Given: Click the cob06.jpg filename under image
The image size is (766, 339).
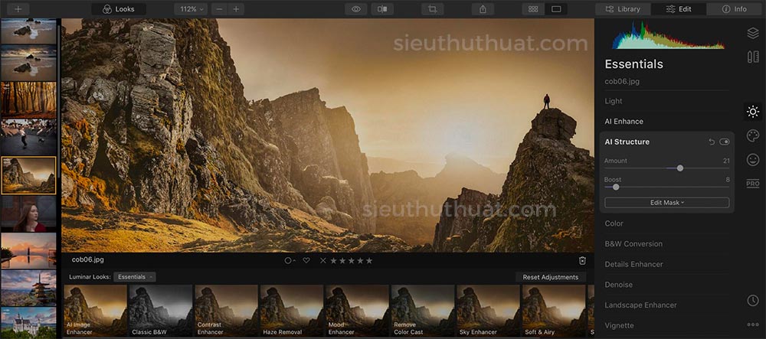Looking at the screenshot, I should [x=88, y=260].
